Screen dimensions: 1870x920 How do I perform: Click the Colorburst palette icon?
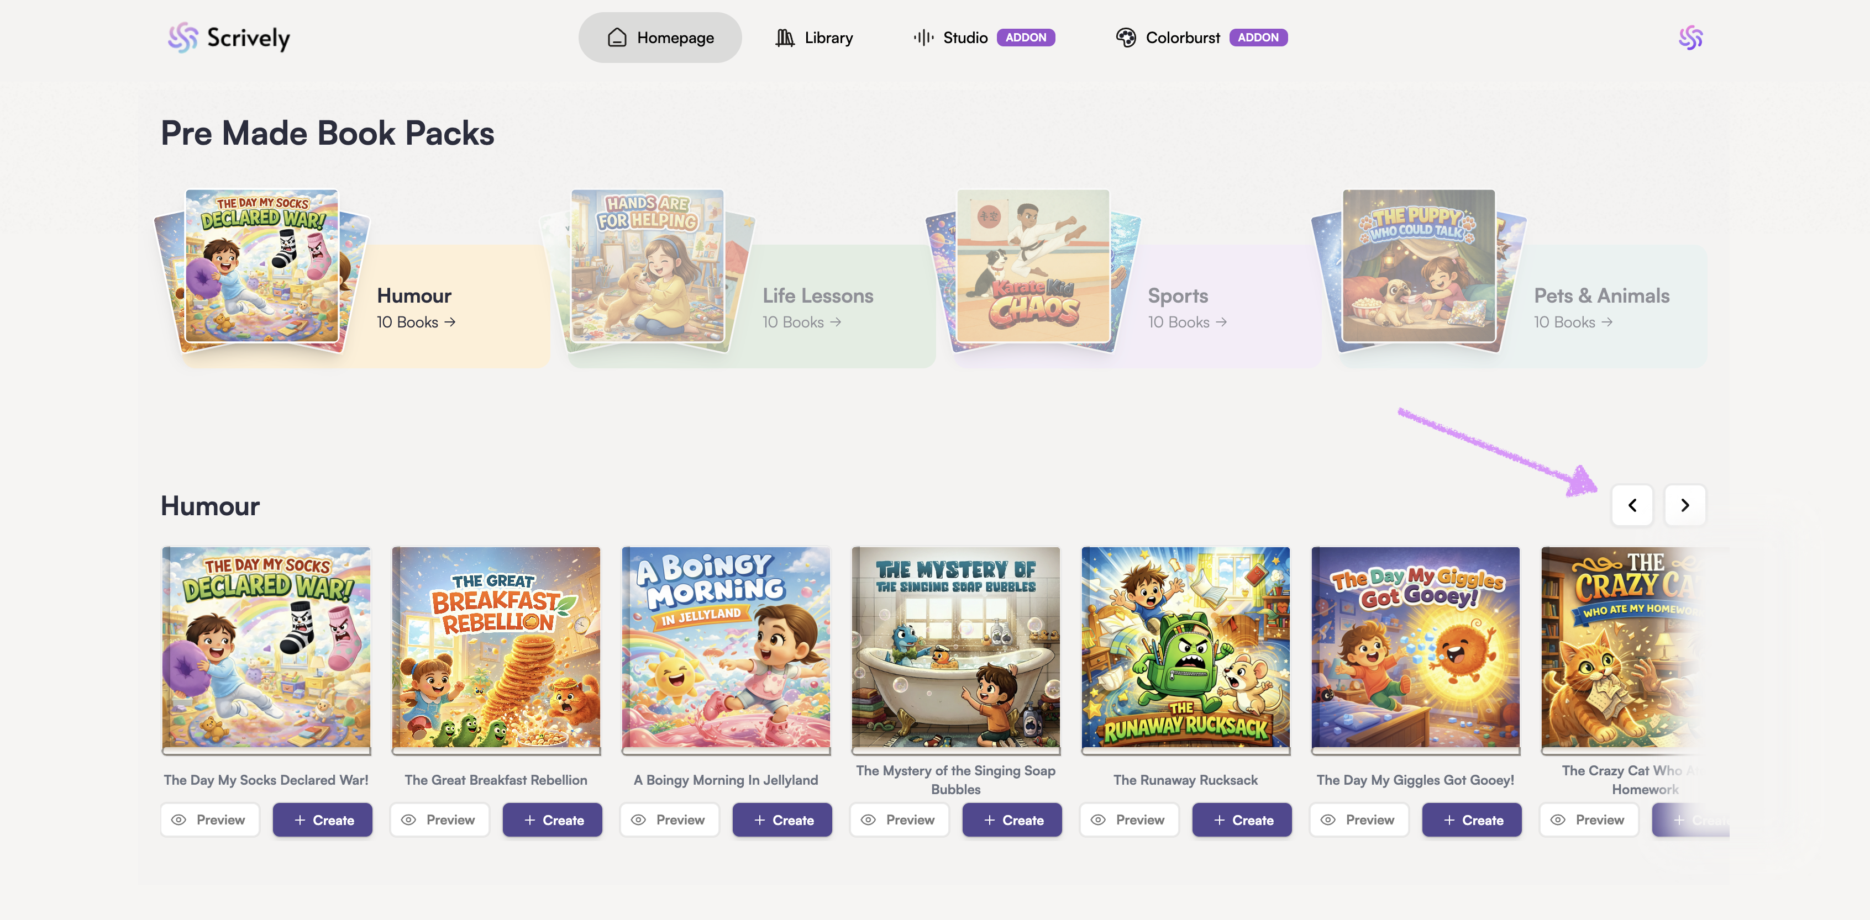[x=1126, y=37]
